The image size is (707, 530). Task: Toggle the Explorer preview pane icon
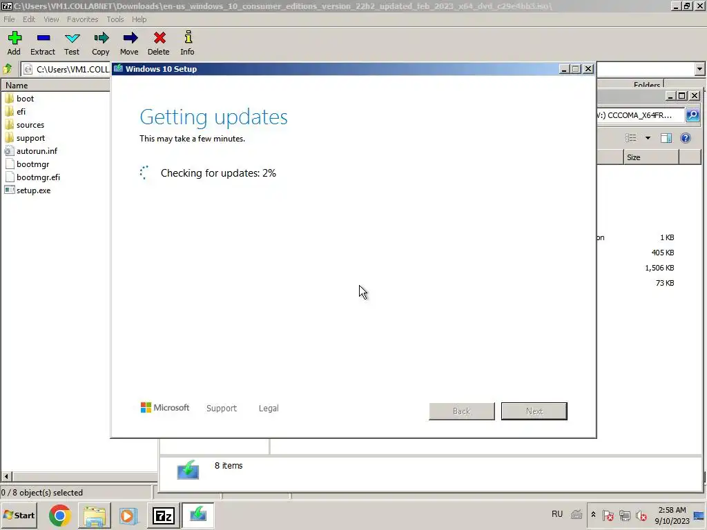pos(666,138)
